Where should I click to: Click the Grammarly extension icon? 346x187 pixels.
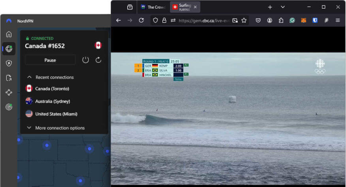(x=292, y=20)
